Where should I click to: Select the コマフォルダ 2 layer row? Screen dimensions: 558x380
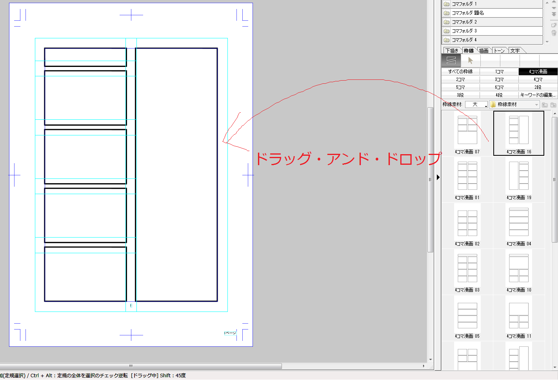pos(492,22)
